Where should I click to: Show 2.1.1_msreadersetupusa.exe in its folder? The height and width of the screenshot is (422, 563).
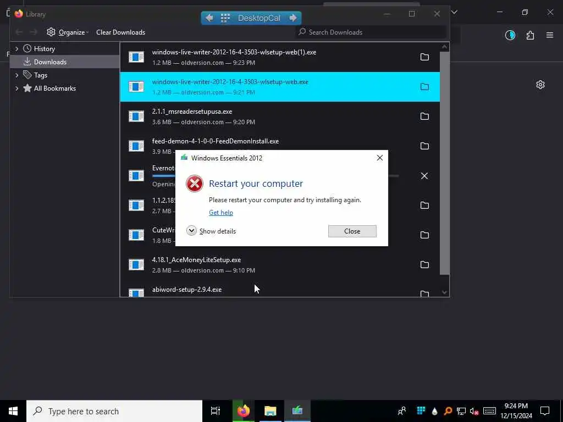pyautogui.click(x=424, y=116)
